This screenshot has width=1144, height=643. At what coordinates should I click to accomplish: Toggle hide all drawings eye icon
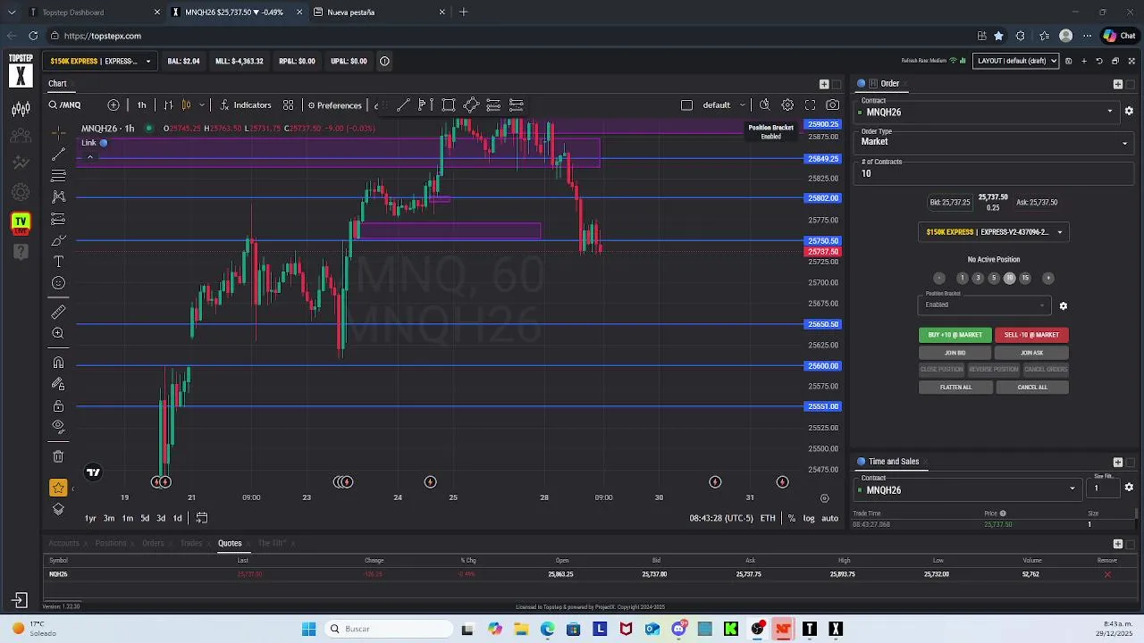coord(58,427)
